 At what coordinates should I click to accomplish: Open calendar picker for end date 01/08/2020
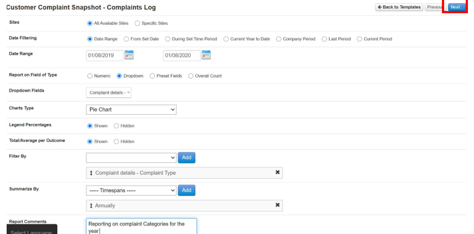pos(206,55)
